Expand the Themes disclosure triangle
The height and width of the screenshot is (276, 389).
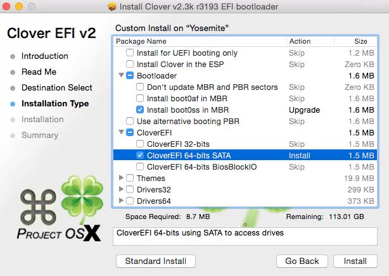121,177
